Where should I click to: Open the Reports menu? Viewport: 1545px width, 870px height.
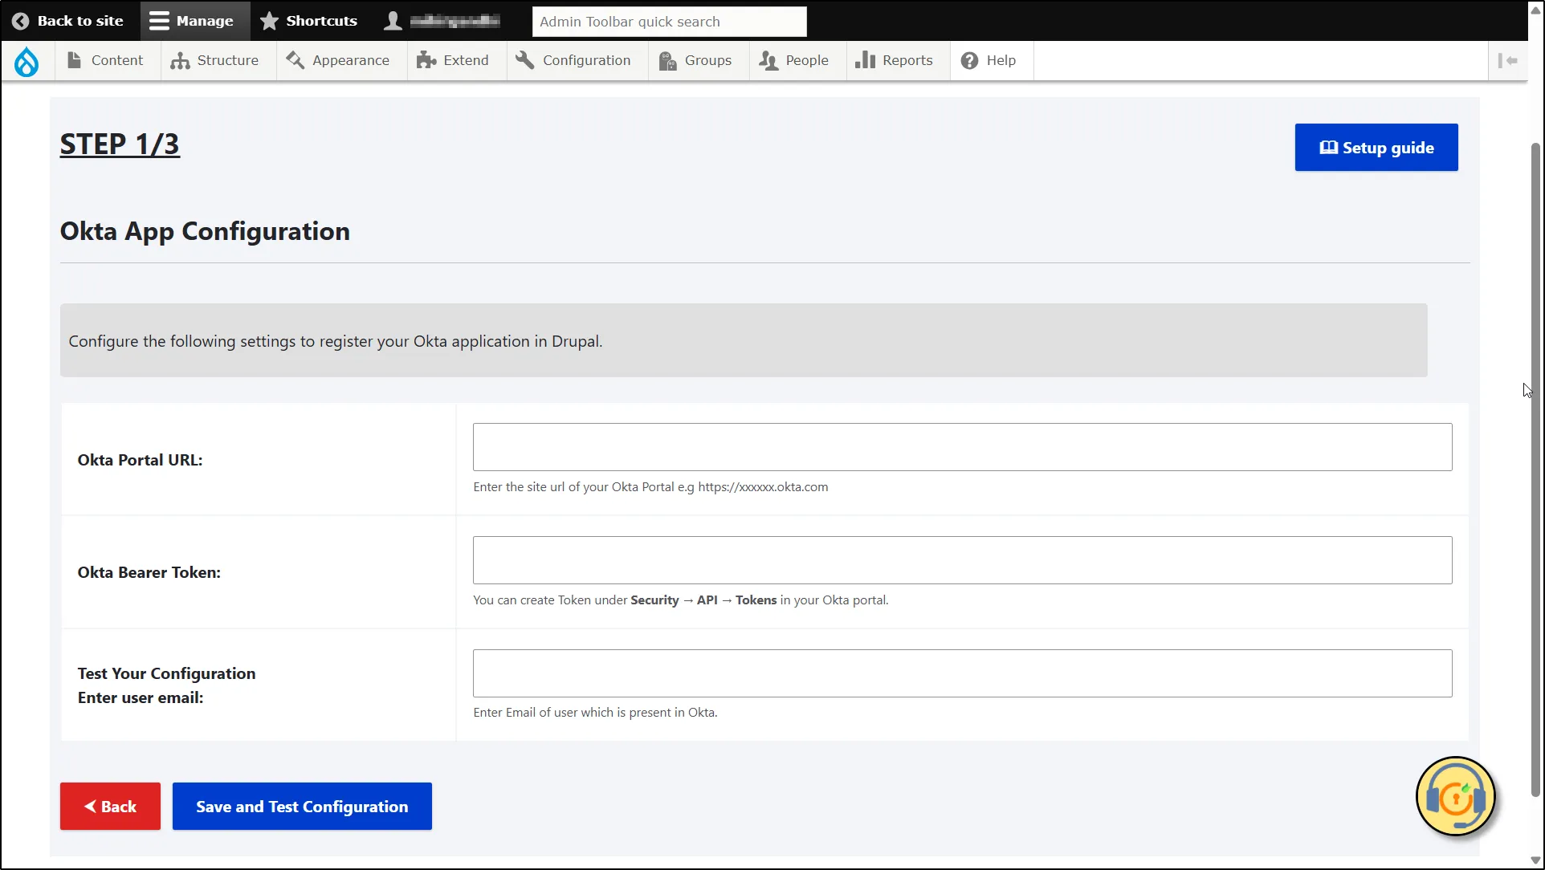(898, 60)
